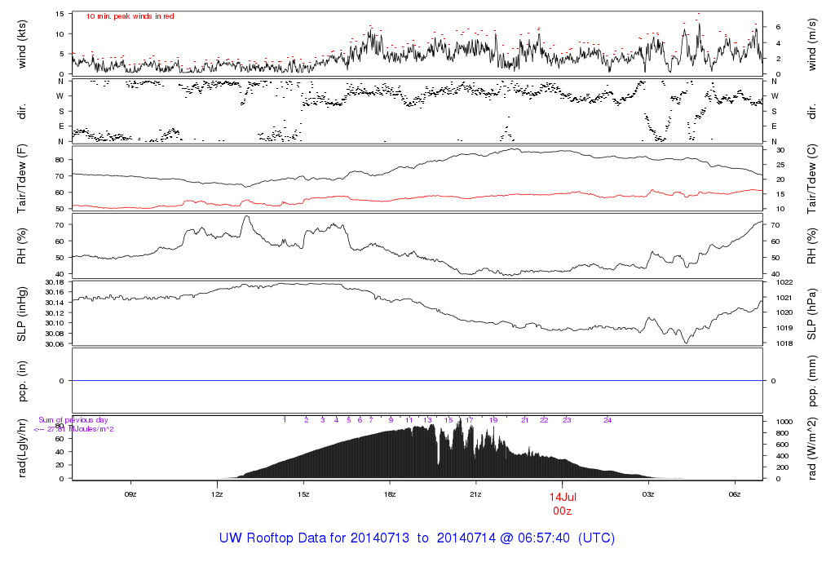Select the 'SLP (hPa)' axis label
This screenshot has width=835, height=571.
point(812,314)
